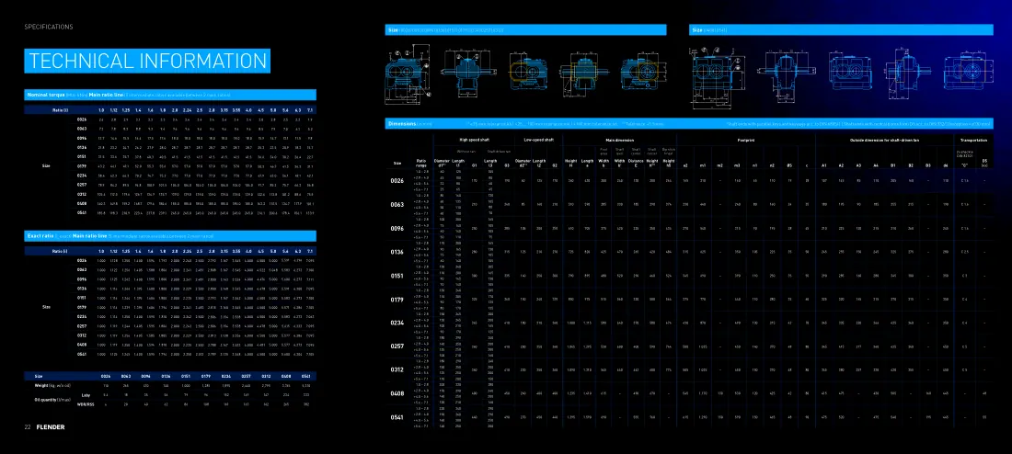Click the Size header bar above left drawings

[525, 29]
